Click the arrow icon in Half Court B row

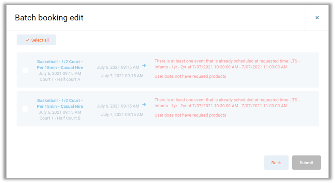pyautogui.click(x=144, y=104)
